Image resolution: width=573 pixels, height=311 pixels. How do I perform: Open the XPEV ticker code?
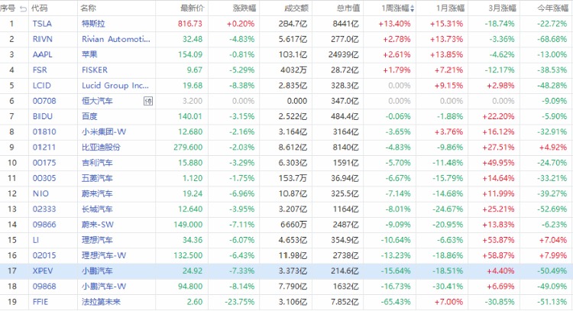click(x=43, y=271)
